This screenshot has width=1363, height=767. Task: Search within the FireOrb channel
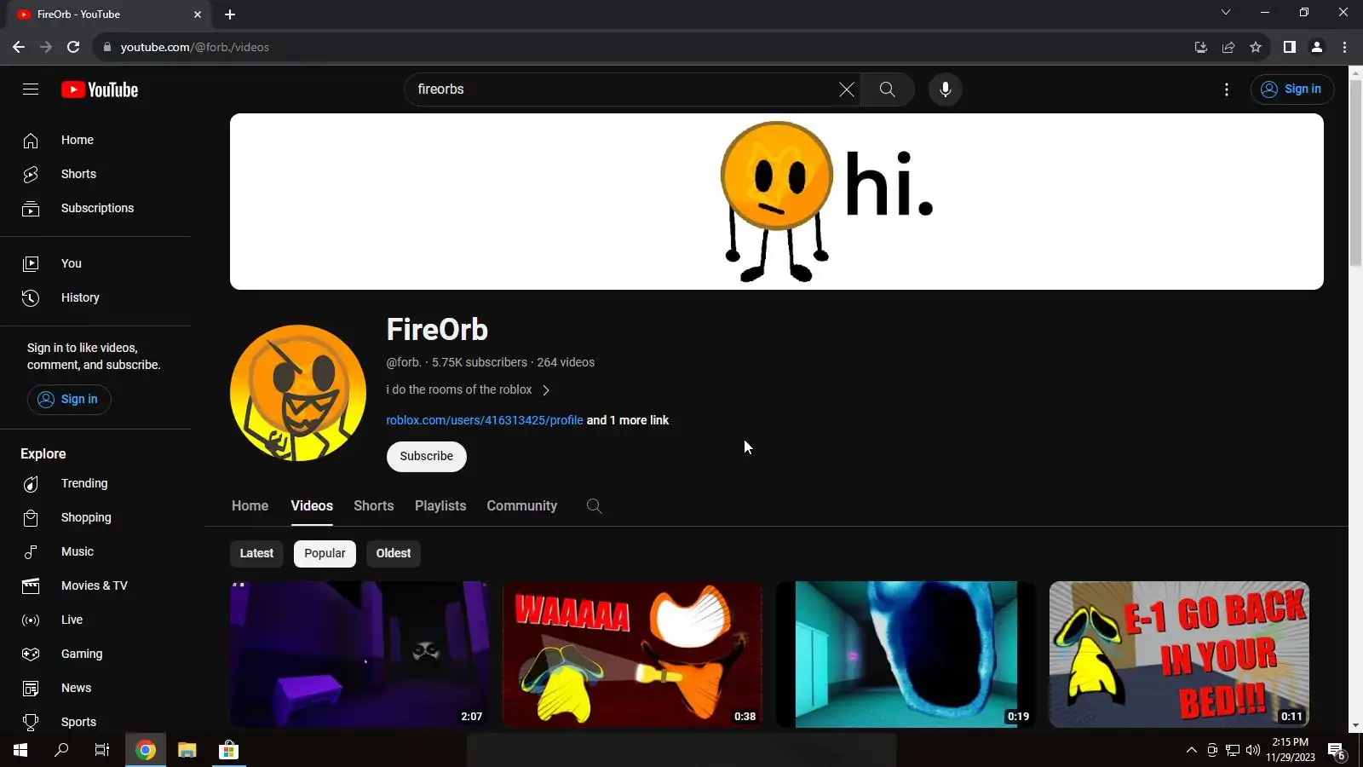[594, 506]
